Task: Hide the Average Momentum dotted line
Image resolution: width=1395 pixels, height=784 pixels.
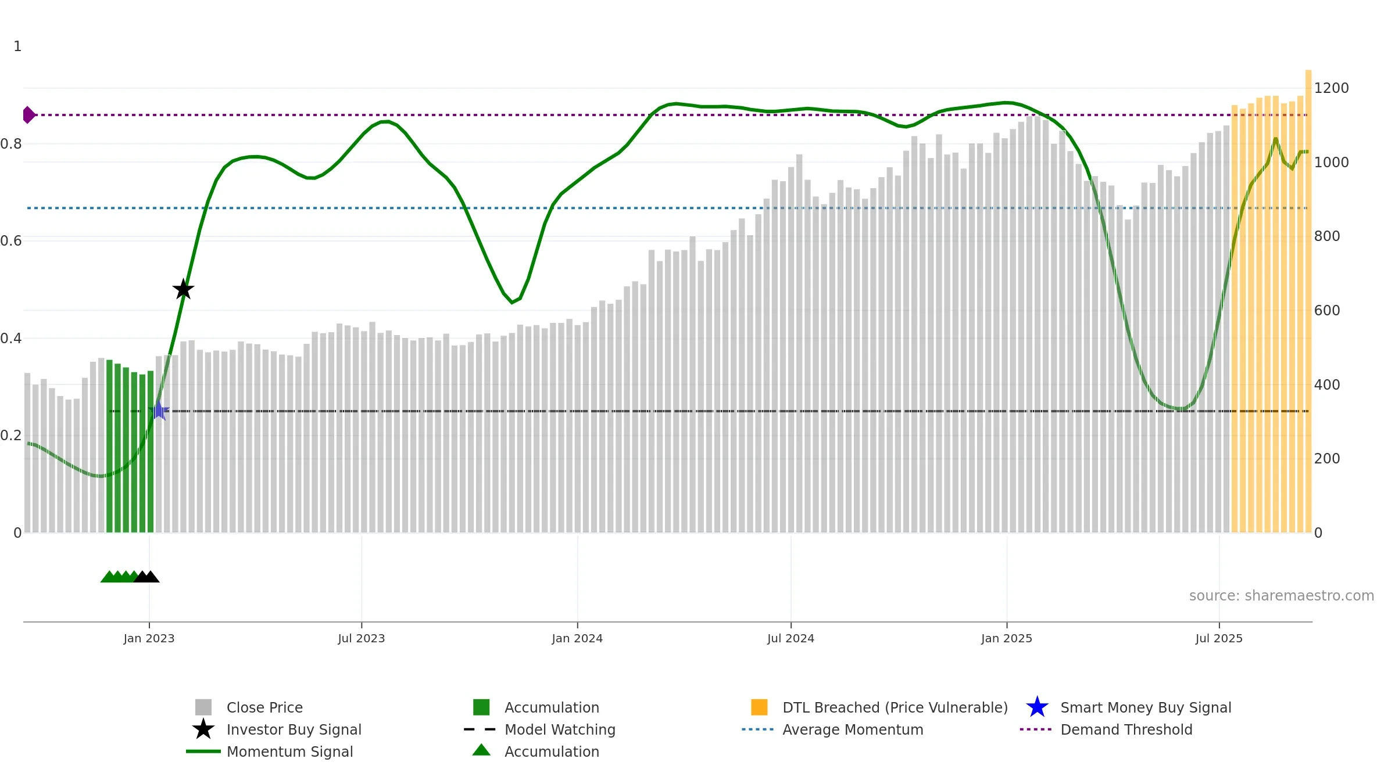Action: pyautogui.click(x=852, y=729)
